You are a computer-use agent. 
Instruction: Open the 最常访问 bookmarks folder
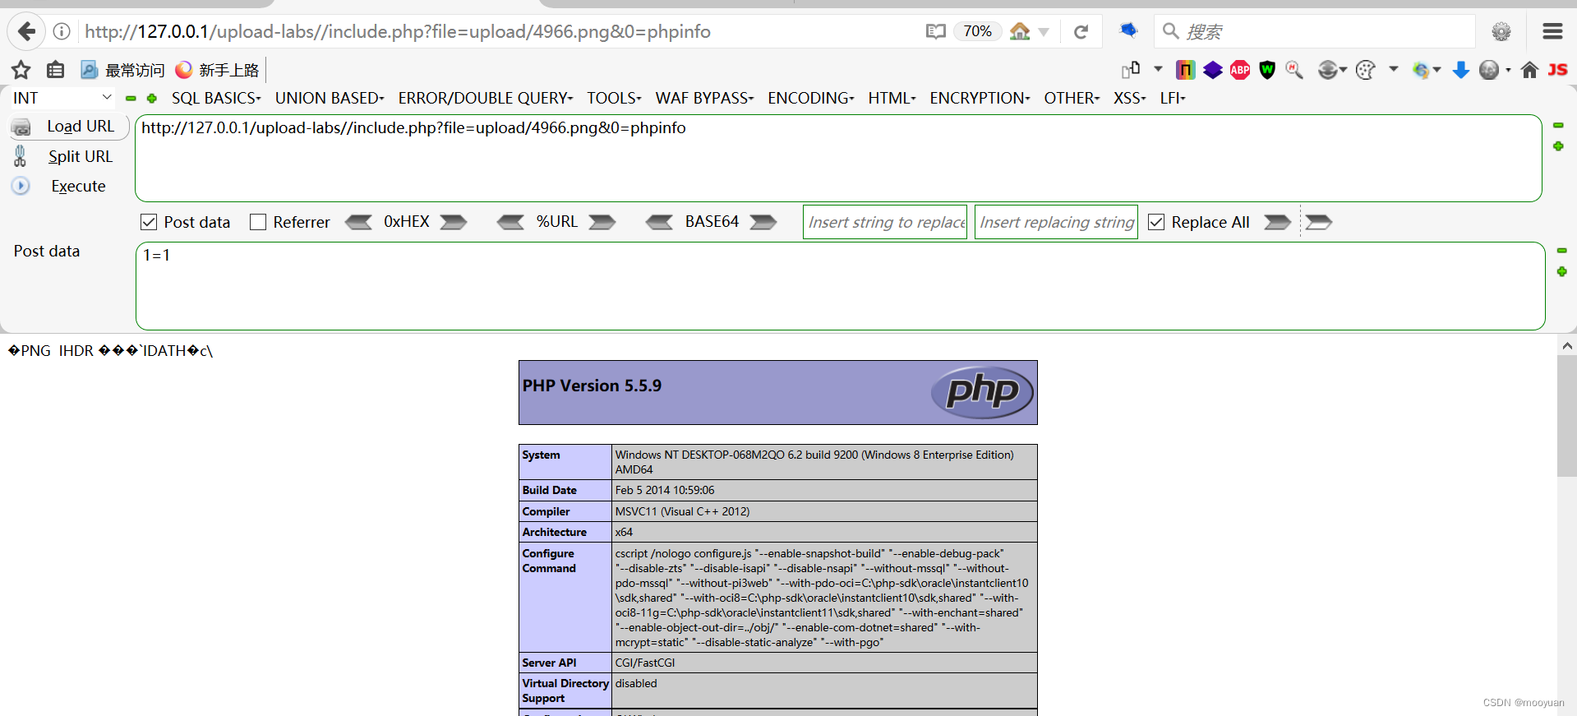tap(122, 70)
